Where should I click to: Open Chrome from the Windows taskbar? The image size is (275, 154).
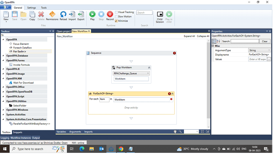coord(121,149)
